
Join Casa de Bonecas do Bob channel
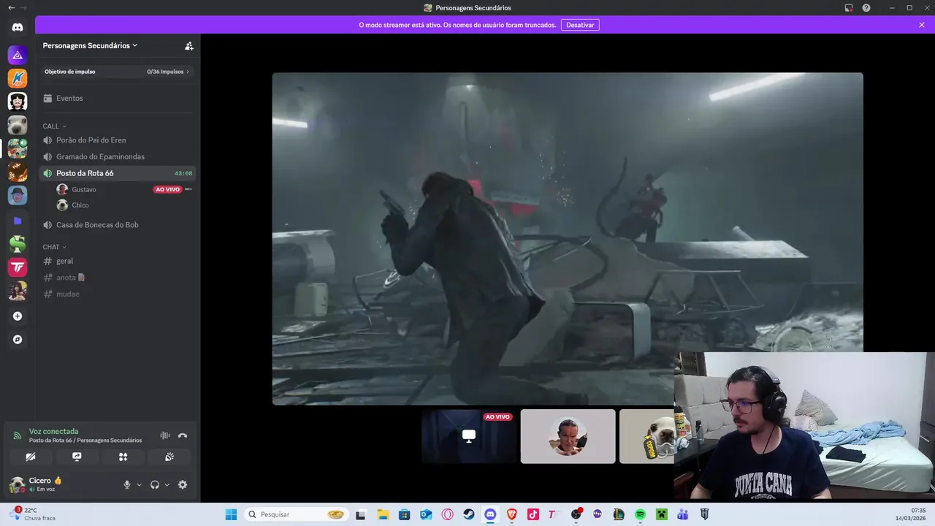[117, 225]
